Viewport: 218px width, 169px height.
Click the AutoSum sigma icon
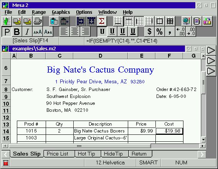102,21
